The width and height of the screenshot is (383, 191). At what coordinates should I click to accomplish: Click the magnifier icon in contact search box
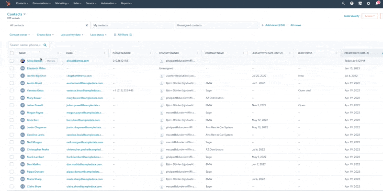(x=45, y=45)
